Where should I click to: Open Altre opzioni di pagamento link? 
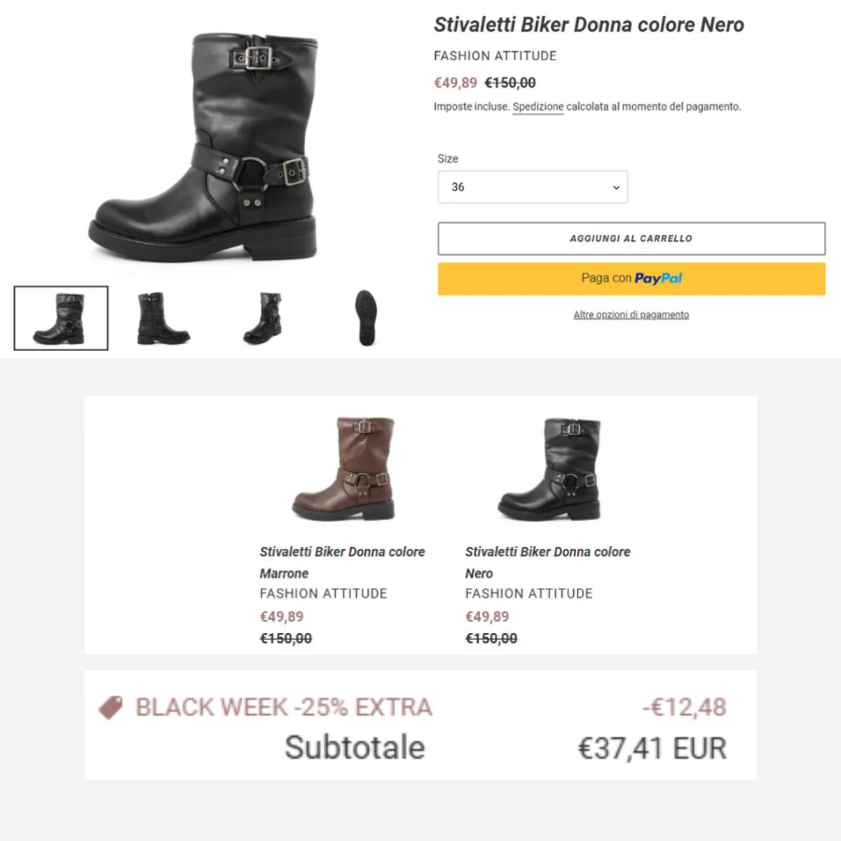(631, 315)
